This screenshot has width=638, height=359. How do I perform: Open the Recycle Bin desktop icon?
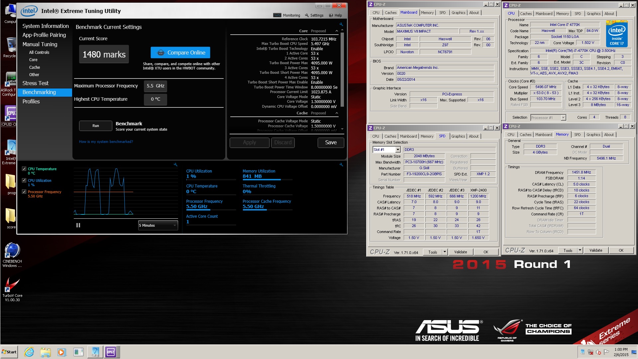click(x=10, y=47)
